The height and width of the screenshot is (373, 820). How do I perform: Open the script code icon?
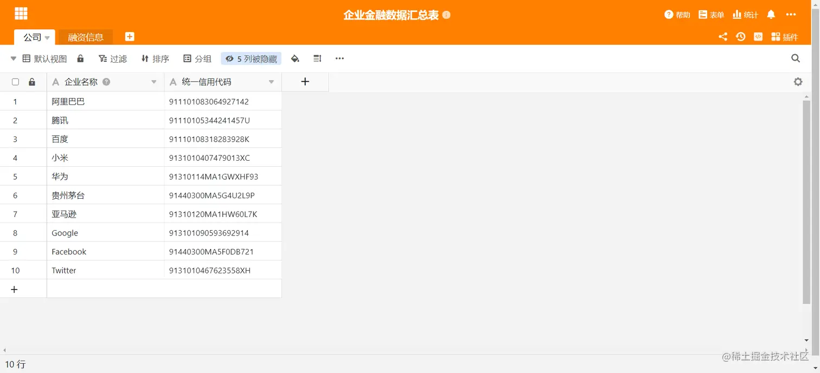[758, 36]
